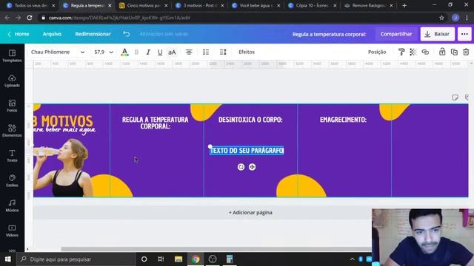The image size is (474, 266).
Task: Toggle bulleted list
Action: [x=206, y=52]
